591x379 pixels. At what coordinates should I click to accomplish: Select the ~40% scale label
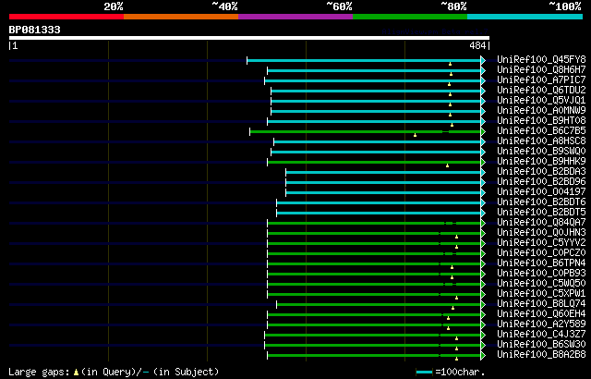(225, 6)
